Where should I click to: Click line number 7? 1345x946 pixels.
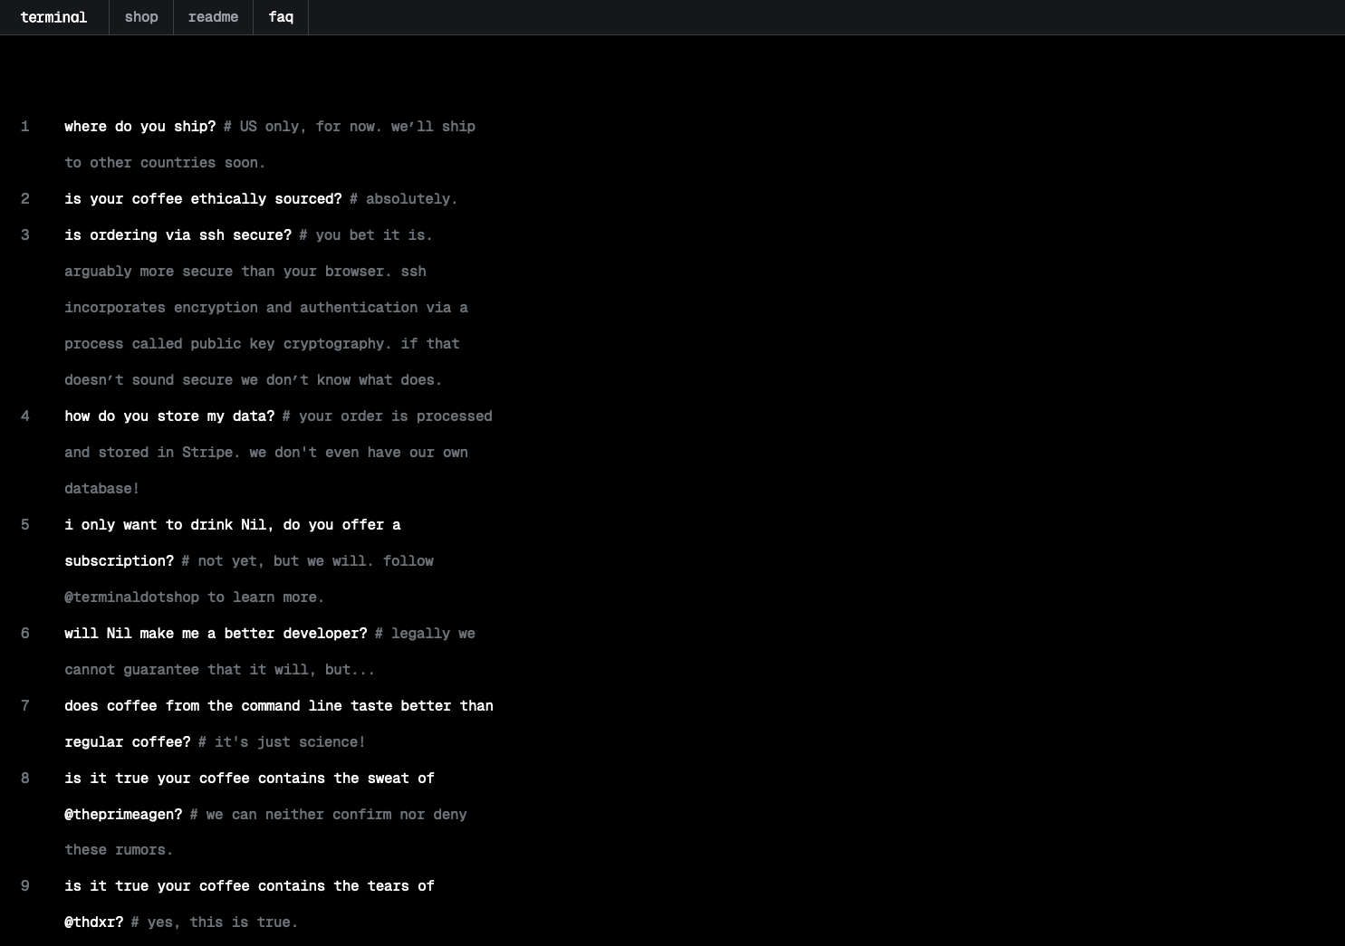25,706
